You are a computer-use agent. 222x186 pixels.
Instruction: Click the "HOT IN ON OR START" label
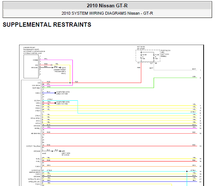pyautogui.click(x=141, y=48)
